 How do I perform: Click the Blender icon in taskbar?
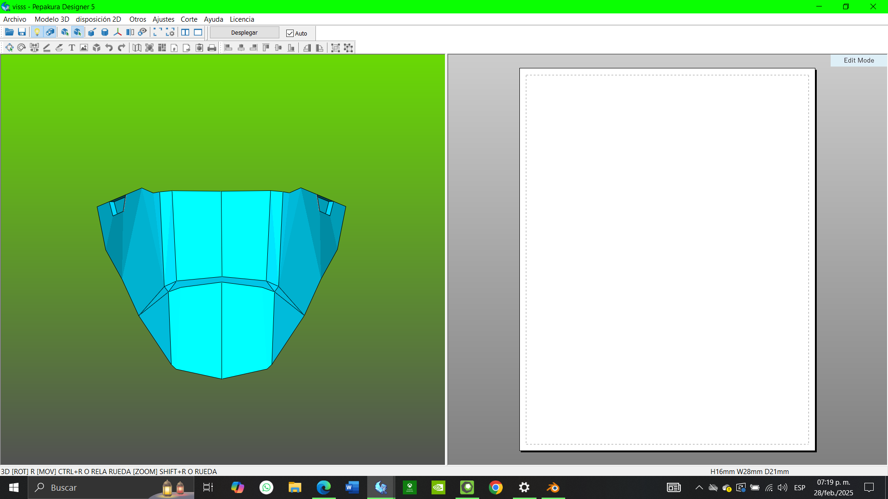coord(553,487)
